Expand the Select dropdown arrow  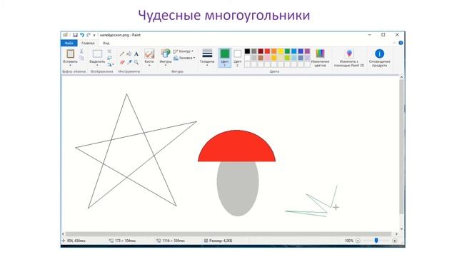tap(97, 66)
